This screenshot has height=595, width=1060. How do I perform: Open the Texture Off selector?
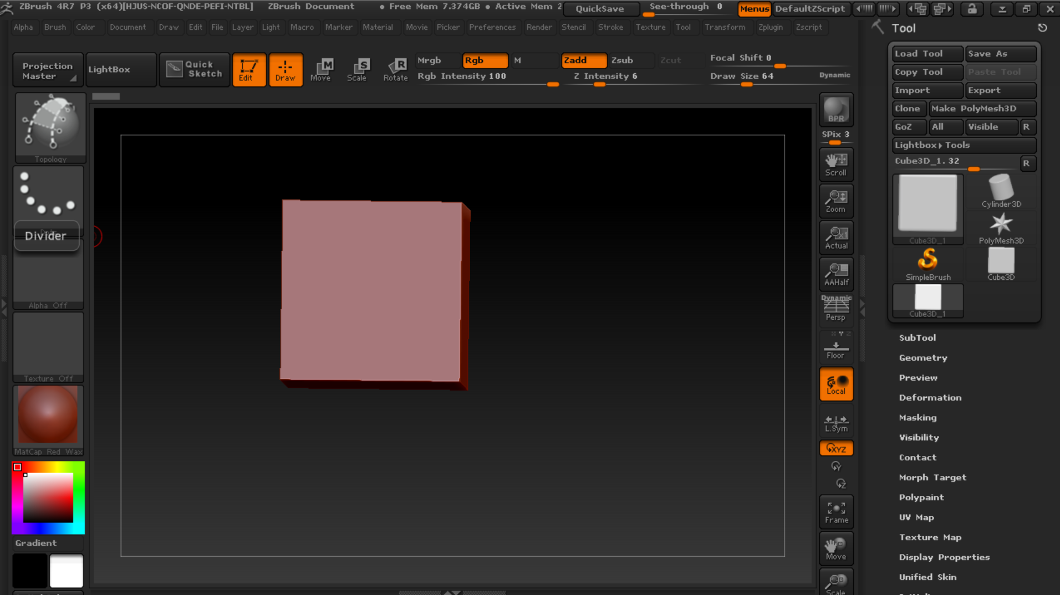pos(48,347)
